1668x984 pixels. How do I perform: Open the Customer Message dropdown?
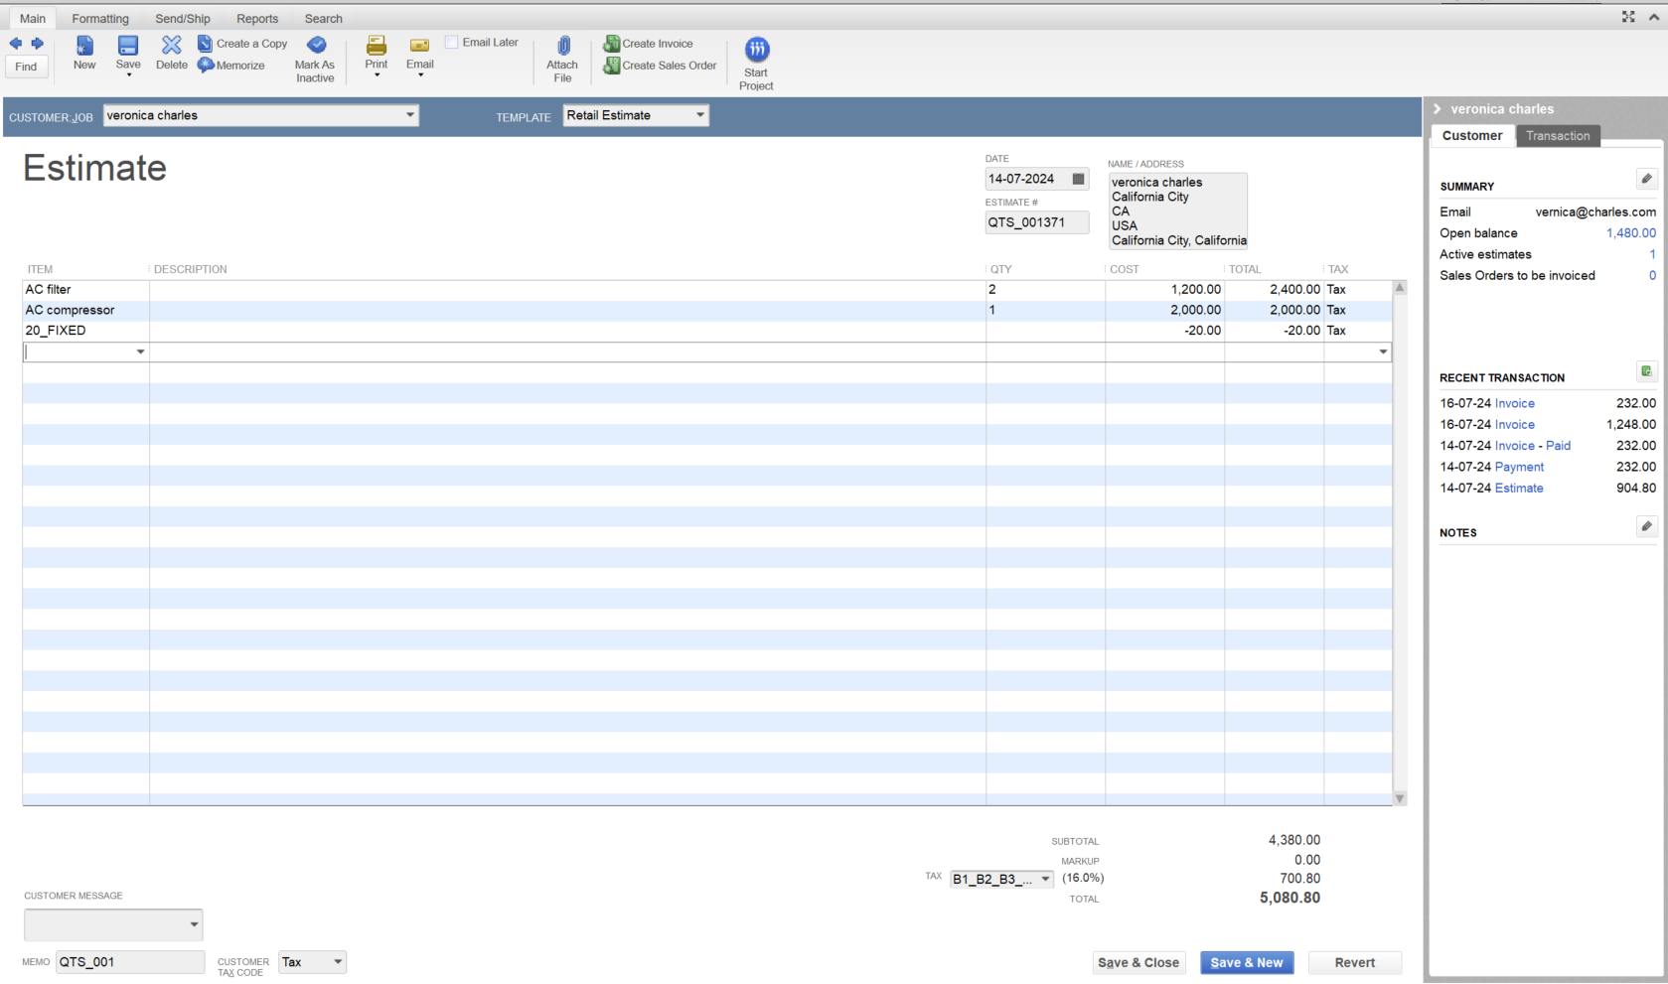[x=194, y=924]
